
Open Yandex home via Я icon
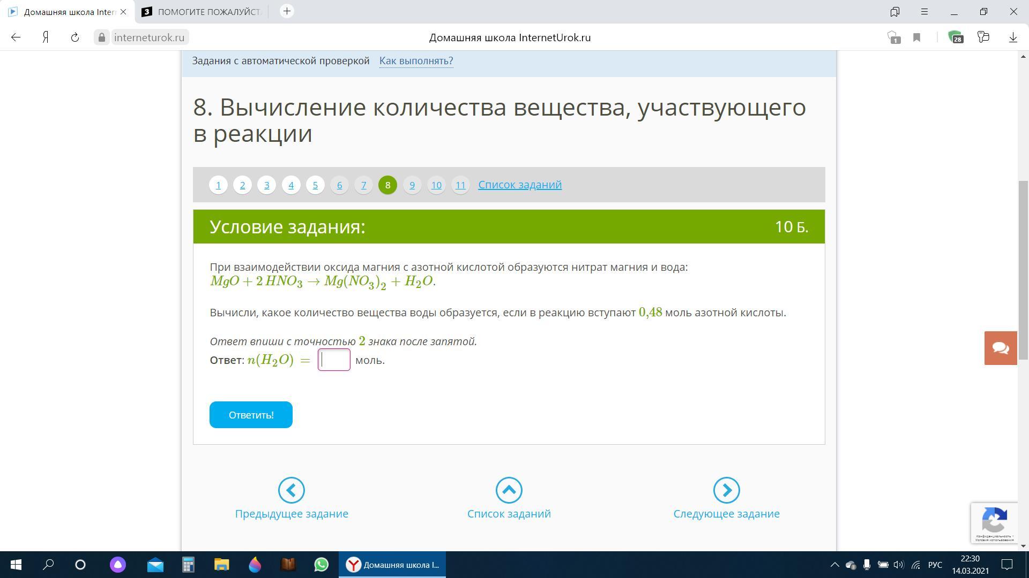[x=46, y=37]
